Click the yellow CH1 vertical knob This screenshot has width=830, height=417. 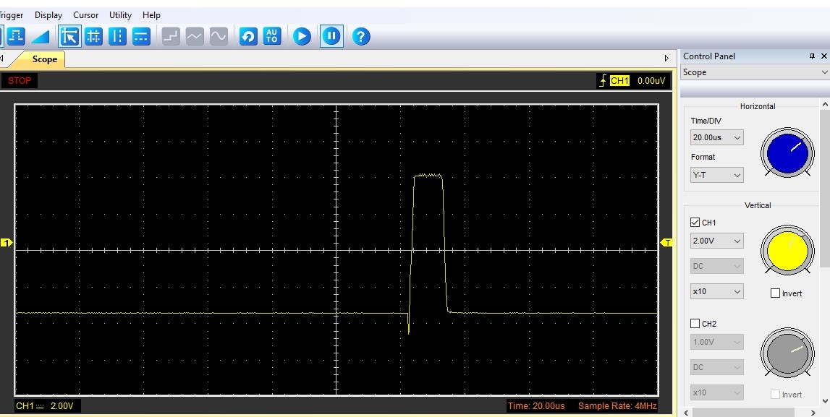(x=787, y=251)
